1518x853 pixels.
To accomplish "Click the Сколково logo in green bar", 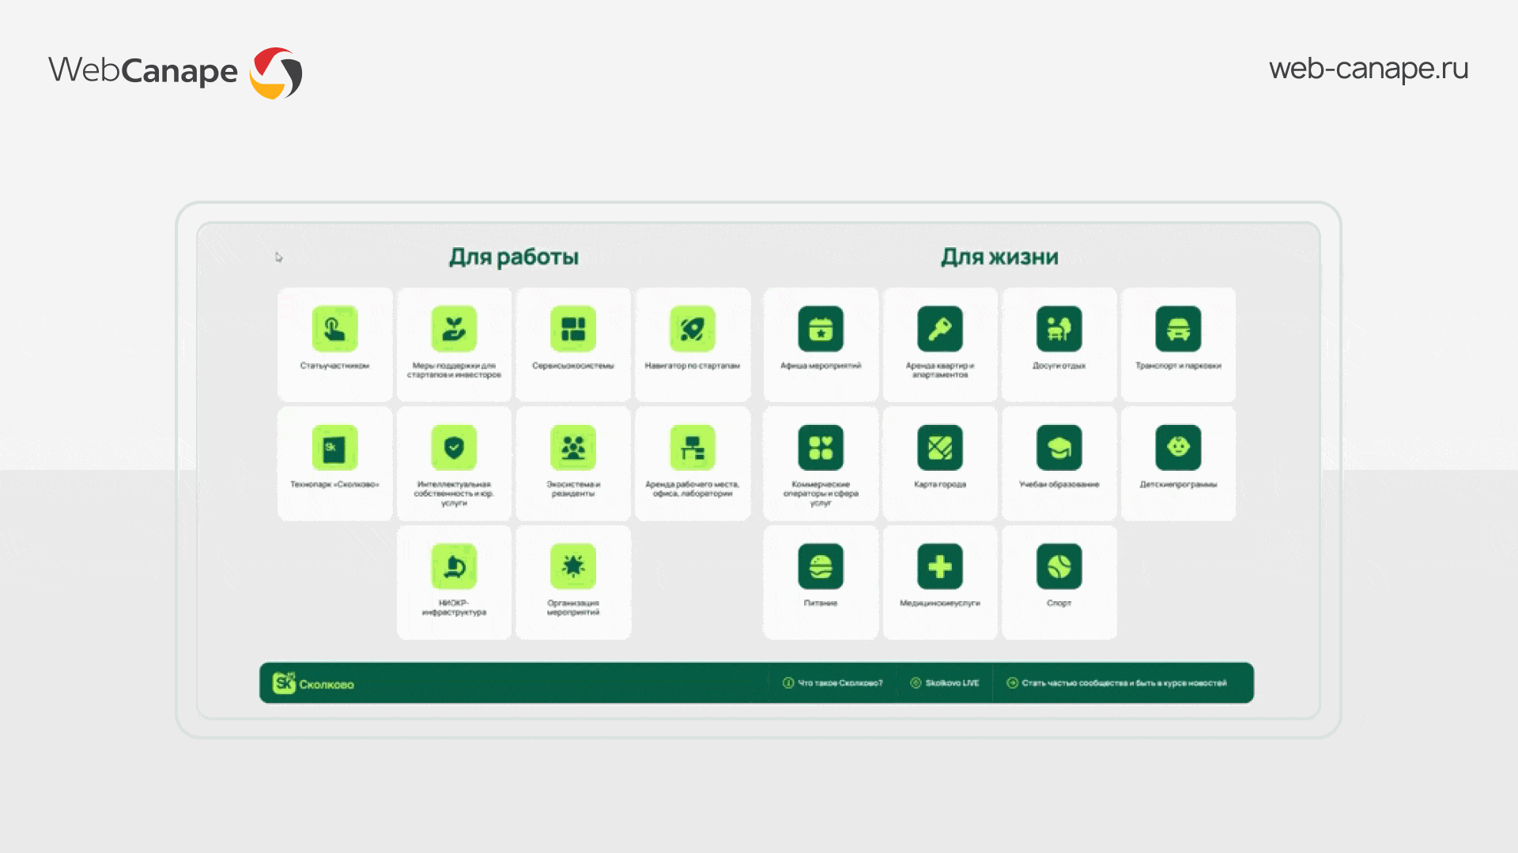I will point(314,683).
